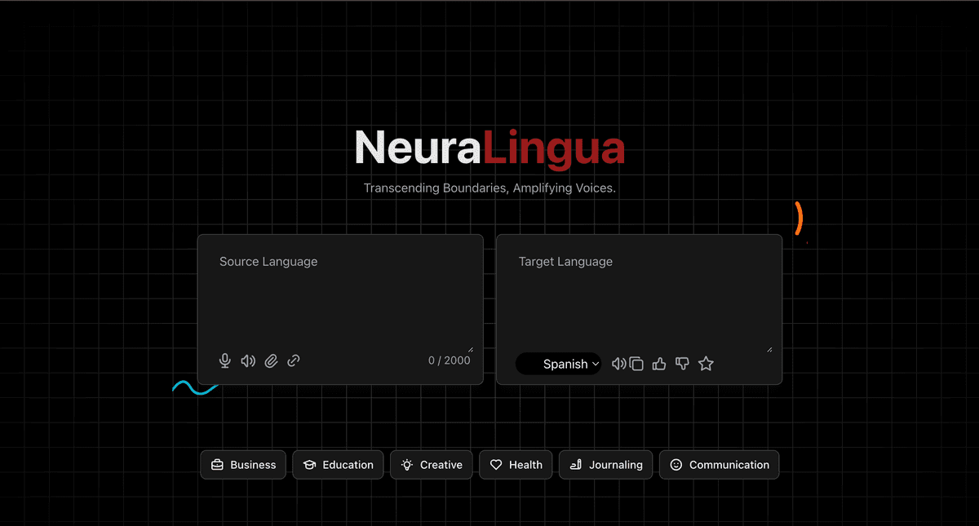Select the Business category
This screenshot has width=979, height=526.
pos(243,464)
